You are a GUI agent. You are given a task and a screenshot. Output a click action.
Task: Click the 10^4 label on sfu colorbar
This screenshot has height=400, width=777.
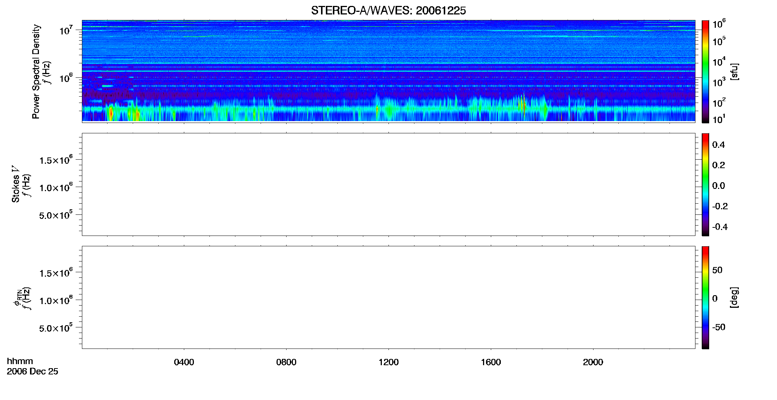click(719, 61)
